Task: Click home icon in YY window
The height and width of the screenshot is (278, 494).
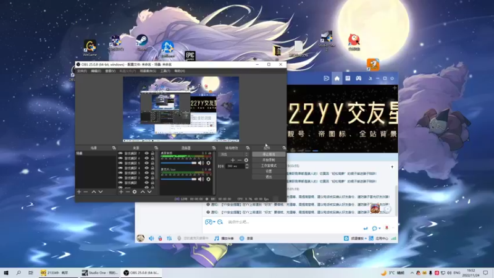Action: [337, 78]
